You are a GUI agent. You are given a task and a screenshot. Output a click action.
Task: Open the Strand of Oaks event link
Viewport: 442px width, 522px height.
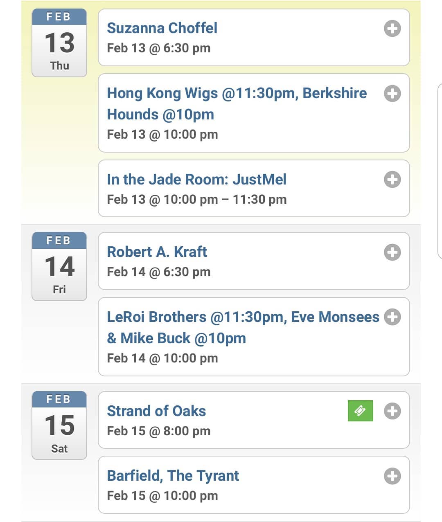pyautogui.click(x=156, y=411)
